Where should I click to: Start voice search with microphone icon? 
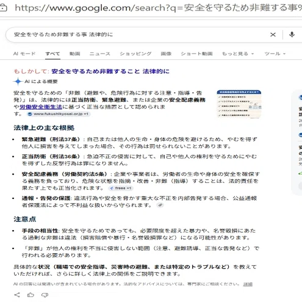292,35
